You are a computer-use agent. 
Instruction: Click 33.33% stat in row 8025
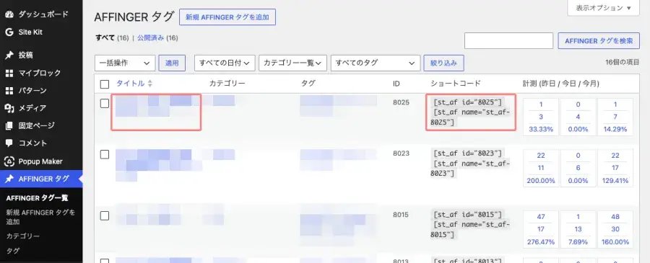pos(541,130)
